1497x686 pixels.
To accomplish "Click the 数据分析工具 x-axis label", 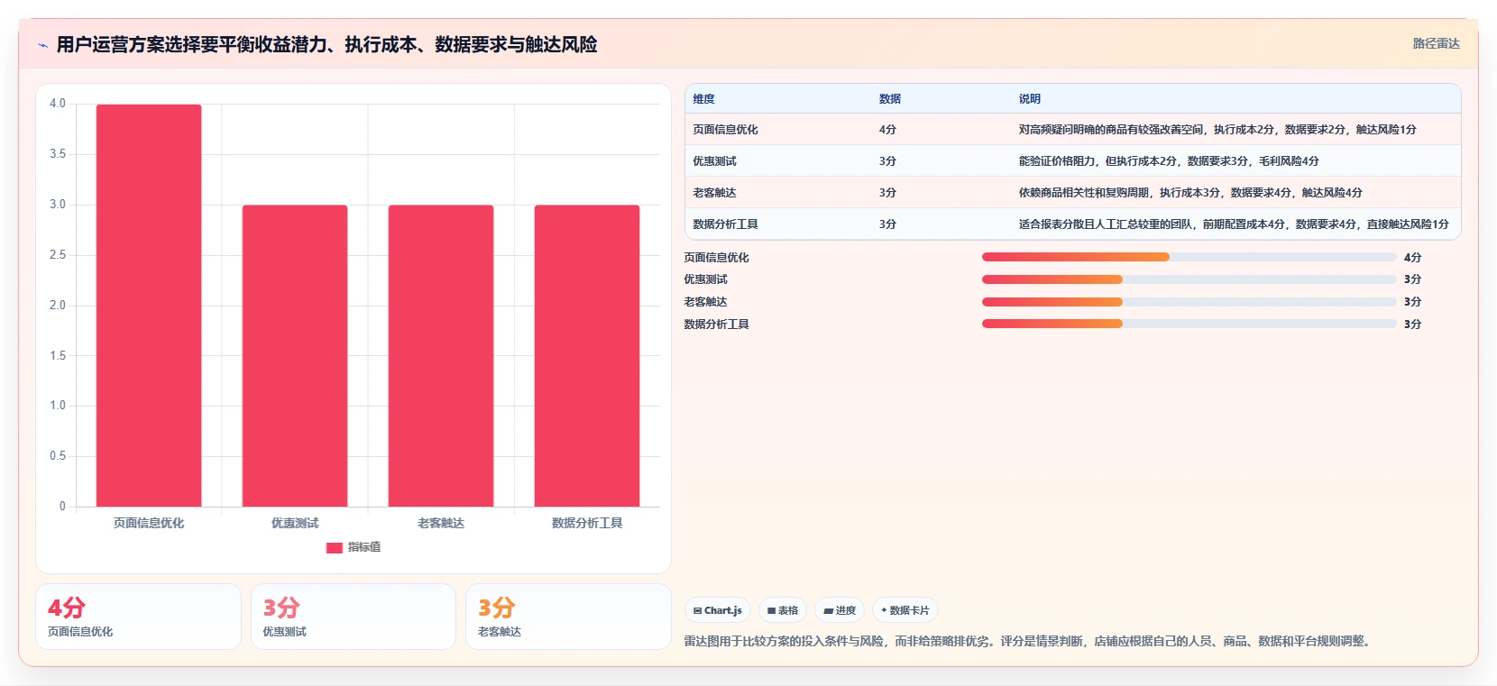I will click(587, 523).
